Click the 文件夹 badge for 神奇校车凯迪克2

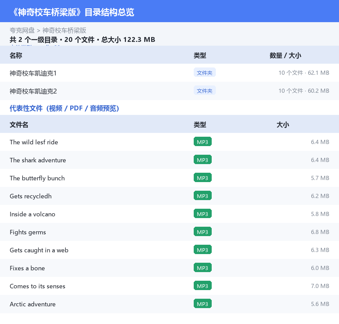pos(204,91)
